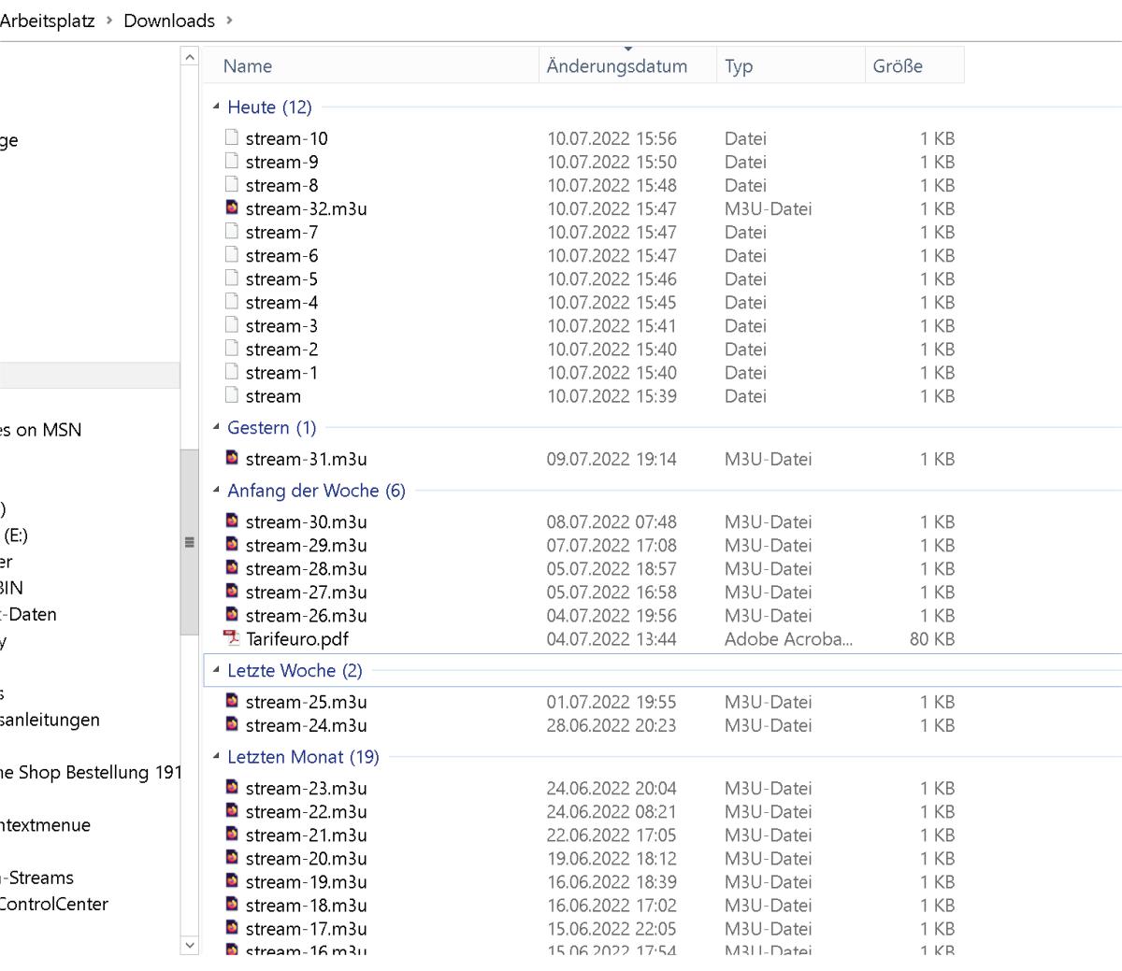Collapse the Letzten Monat (19) group

(216, 756)
